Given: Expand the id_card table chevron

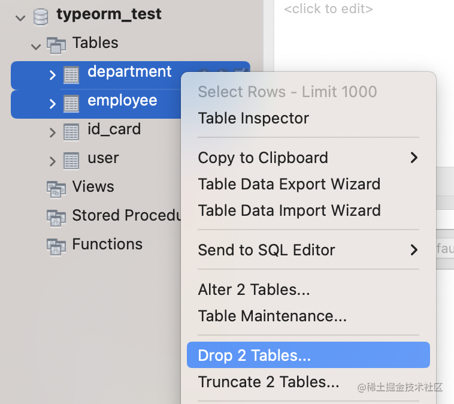Looking at the screenshot, I should tap(53, 132).
